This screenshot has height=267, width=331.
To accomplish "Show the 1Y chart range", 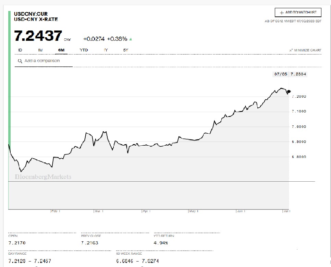I will pyautogui.click(x=106, y=50).
